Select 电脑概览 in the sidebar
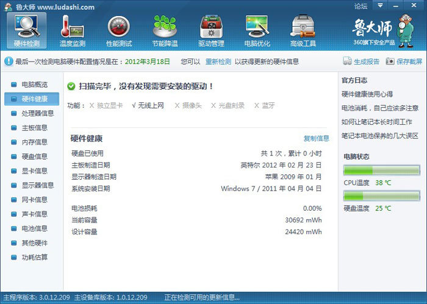 pyautogui.click(x=32, y=85)
